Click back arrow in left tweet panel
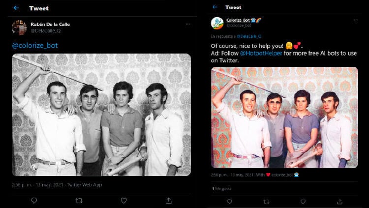The width and height of the screenshot is (369, 208). pyautogui.click(x=16, y=8)
